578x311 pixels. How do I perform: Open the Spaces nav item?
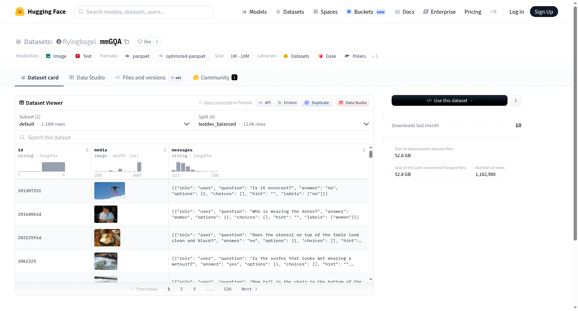pyautogui.click(x=325, y=12)
